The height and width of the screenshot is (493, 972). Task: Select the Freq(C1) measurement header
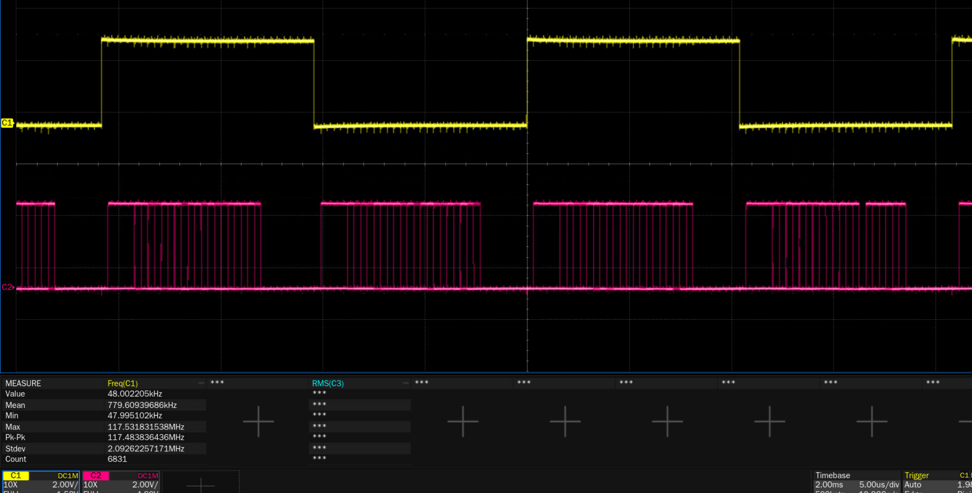coord(123,384)
